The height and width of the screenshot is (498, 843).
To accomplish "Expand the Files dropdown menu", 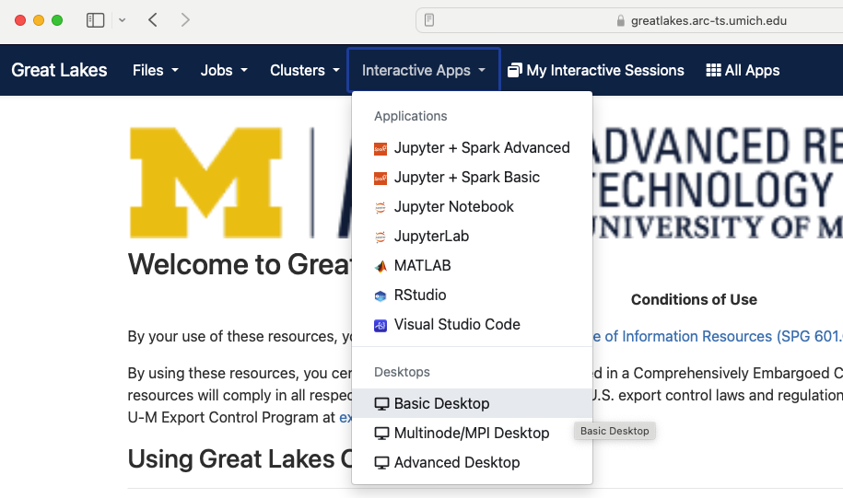I will coord(155,70).
